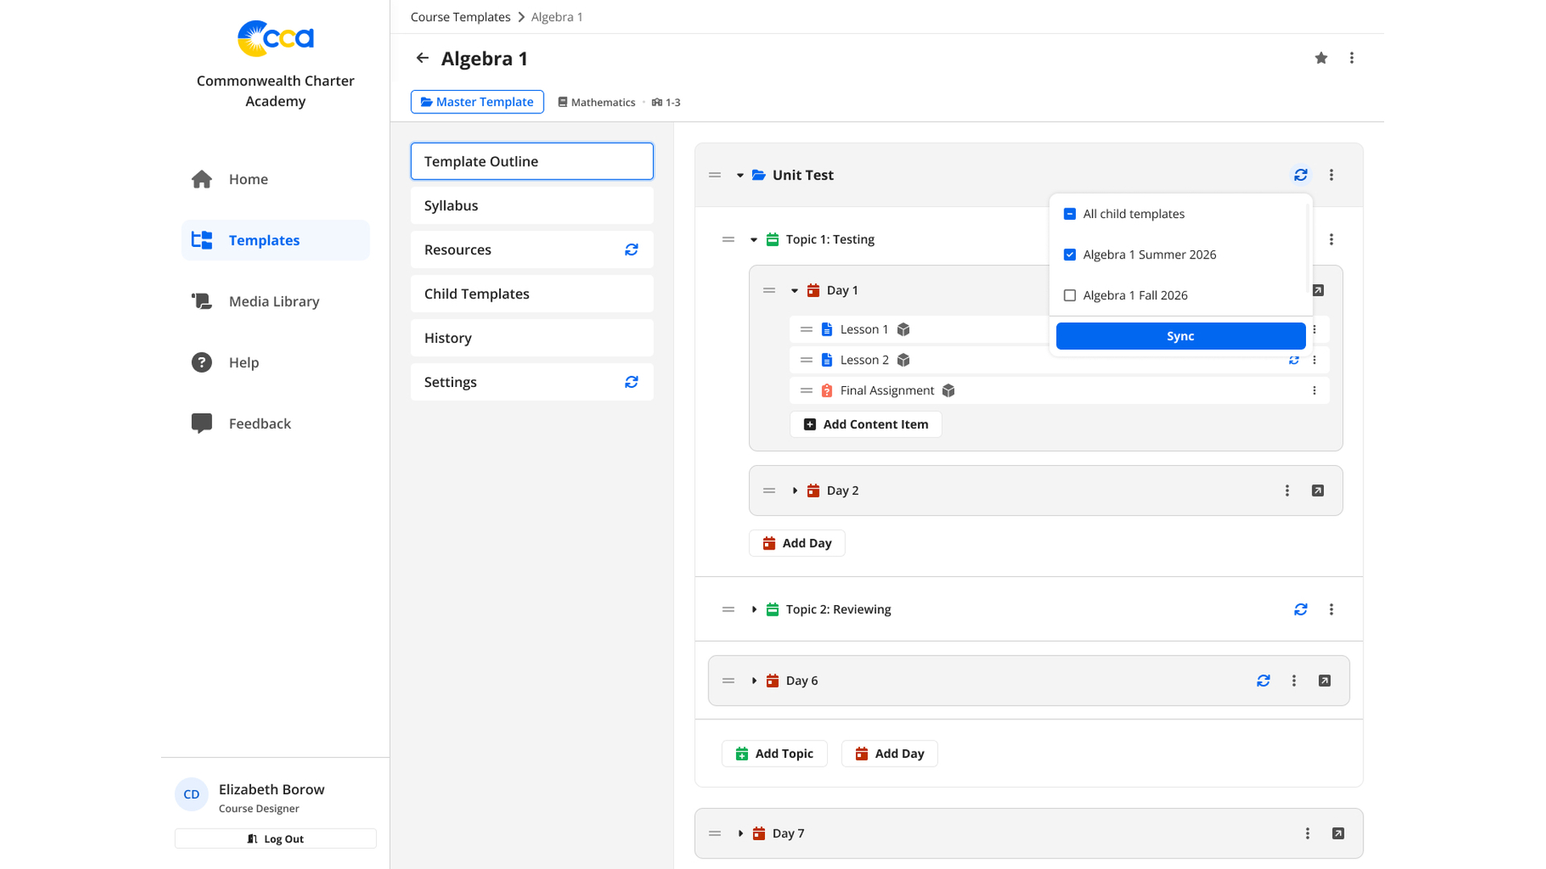Open the History section

coord(531,338)
